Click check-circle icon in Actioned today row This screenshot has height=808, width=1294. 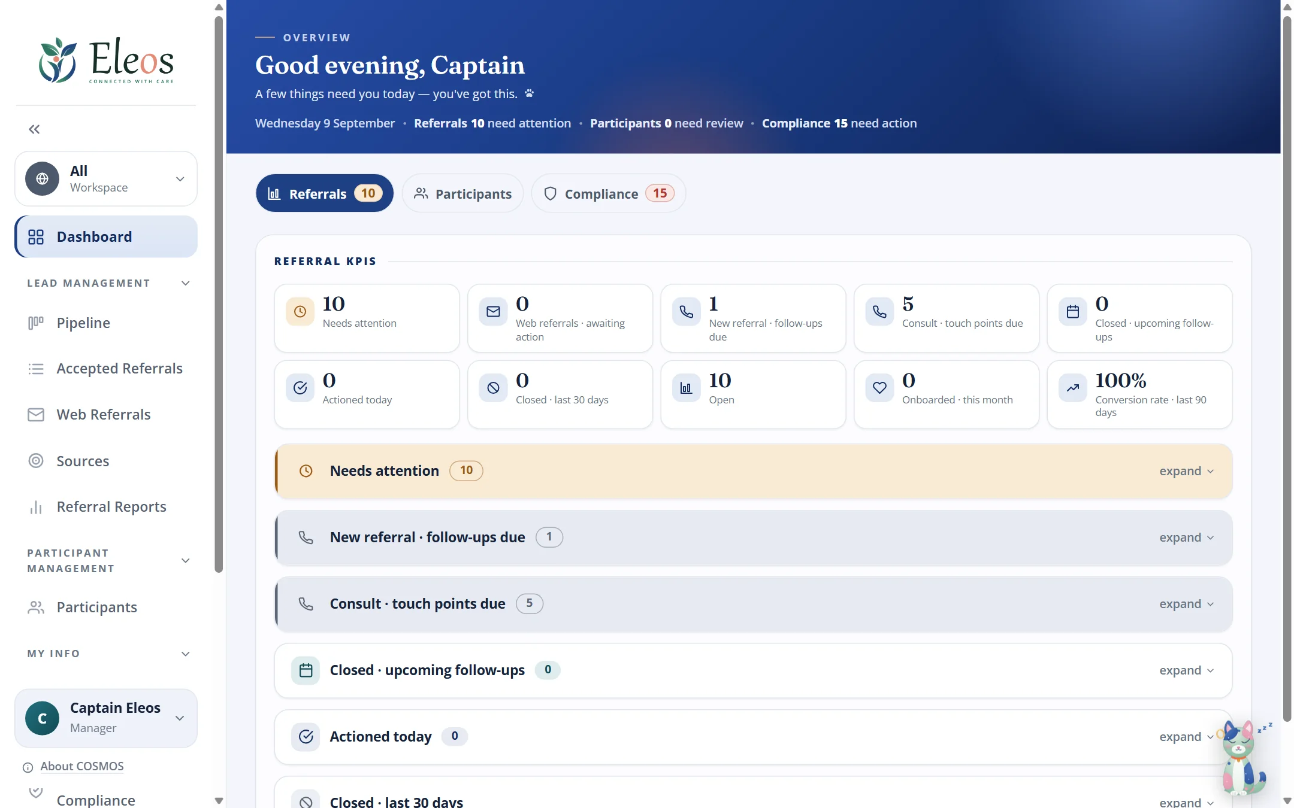(306, 737)
